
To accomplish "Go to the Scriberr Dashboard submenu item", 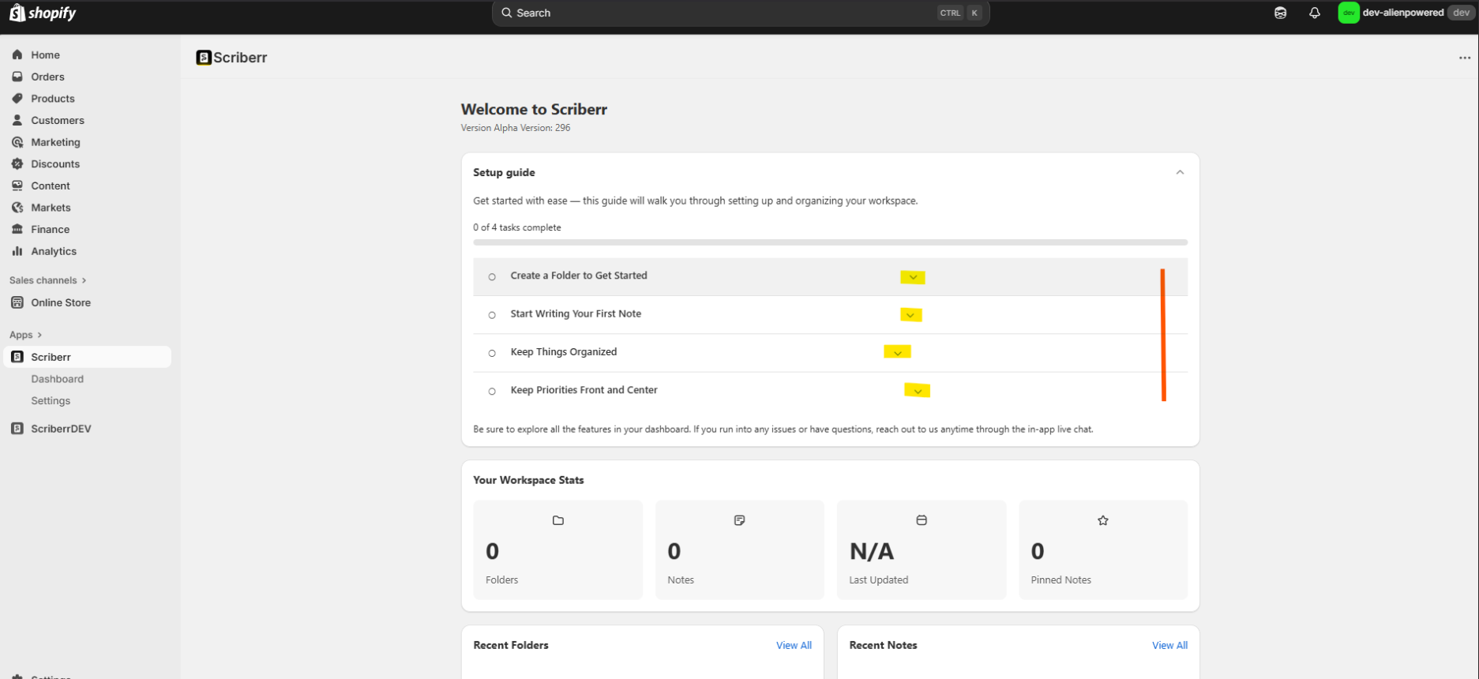I will tap(57, 379).
